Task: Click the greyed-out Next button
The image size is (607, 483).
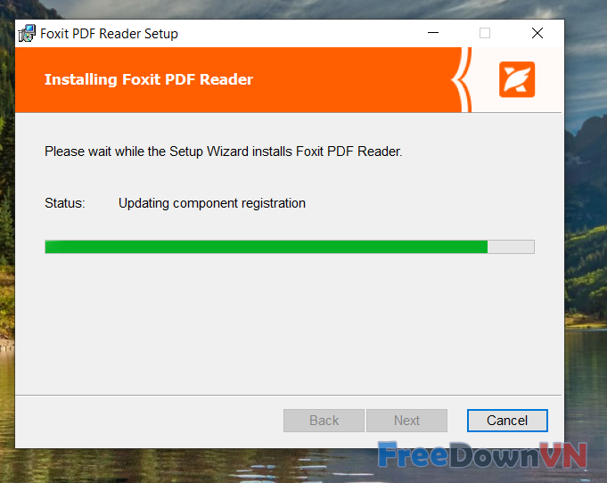Action: [x=406, y=421]
